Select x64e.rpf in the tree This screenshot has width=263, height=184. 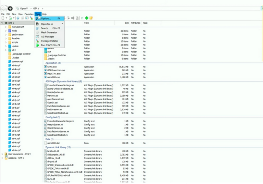tap(16, 81)
